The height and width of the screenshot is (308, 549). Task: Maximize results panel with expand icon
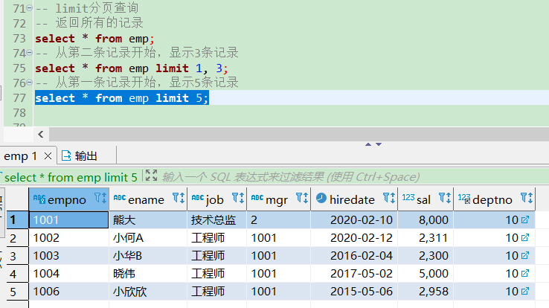tap(151, 176)
